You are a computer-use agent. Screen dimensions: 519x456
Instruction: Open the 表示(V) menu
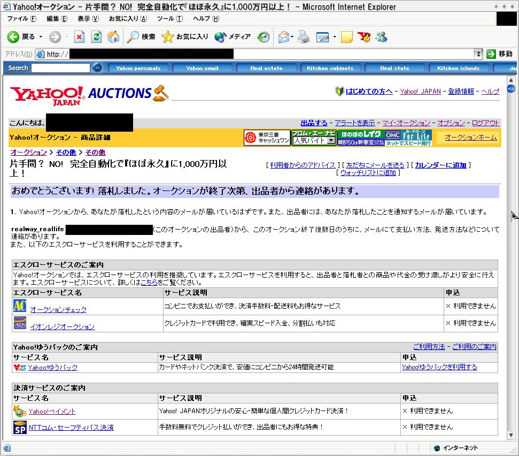click(x=88, y=19)
